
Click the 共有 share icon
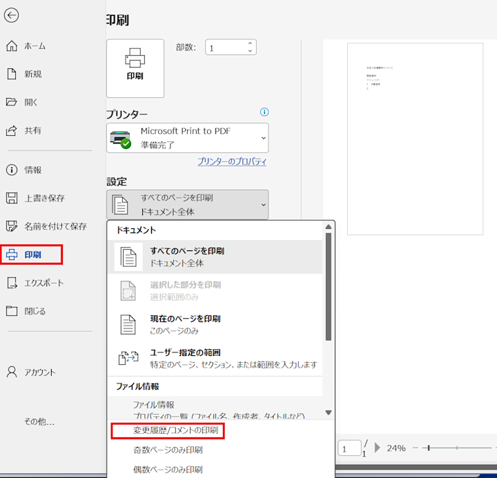(12, 130)
